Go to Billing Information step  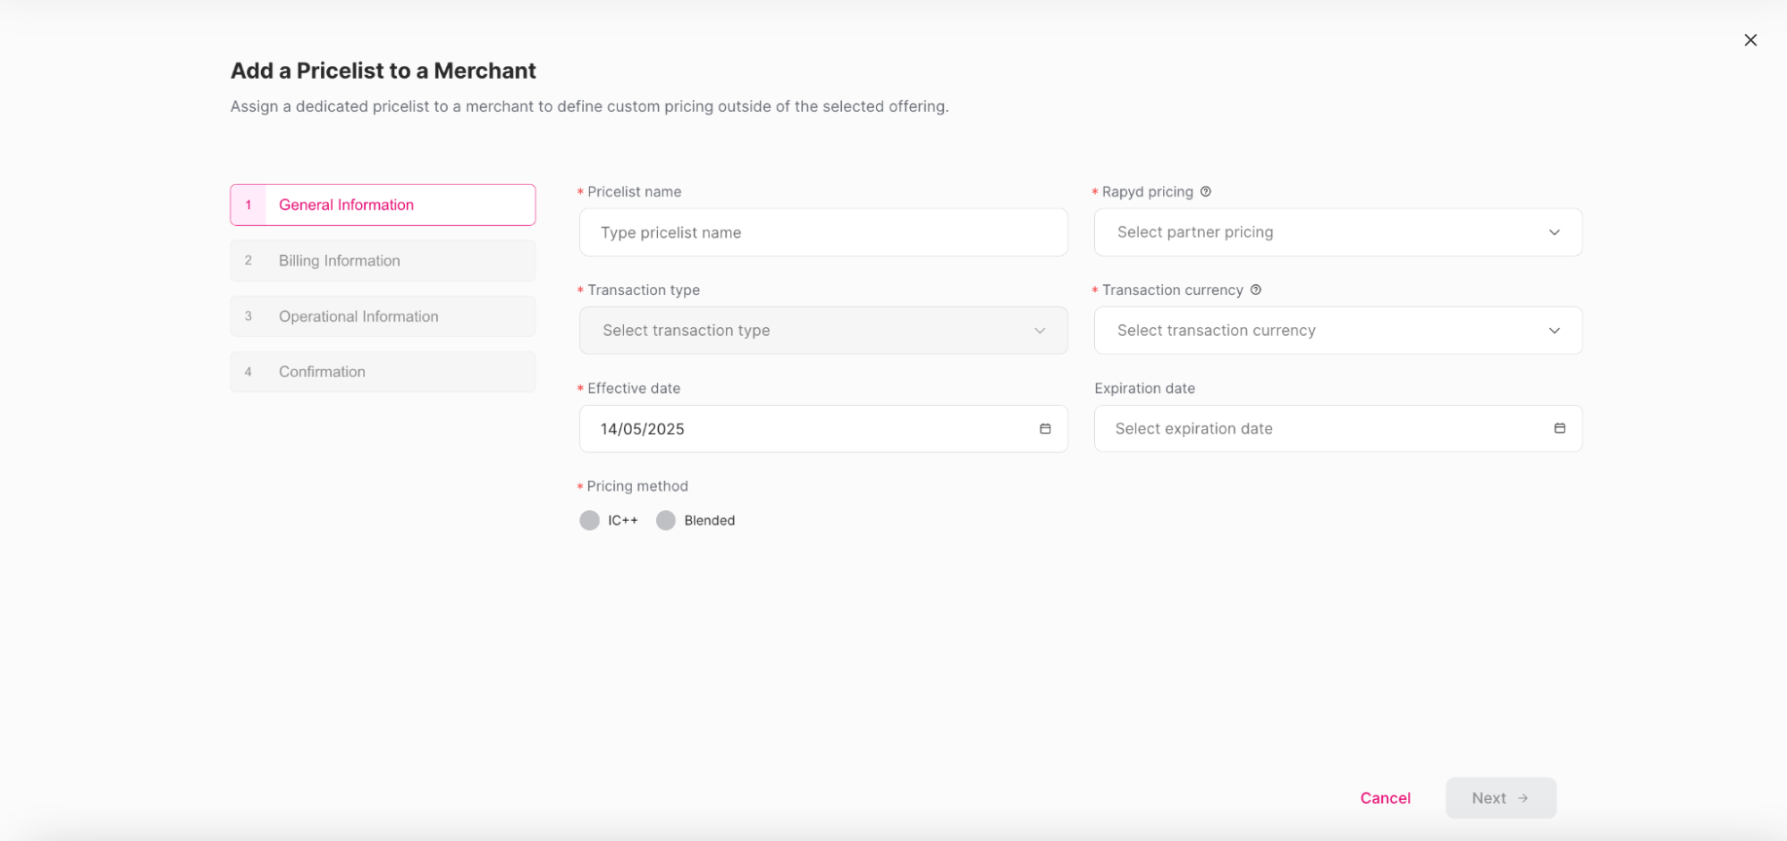point(383,261)
